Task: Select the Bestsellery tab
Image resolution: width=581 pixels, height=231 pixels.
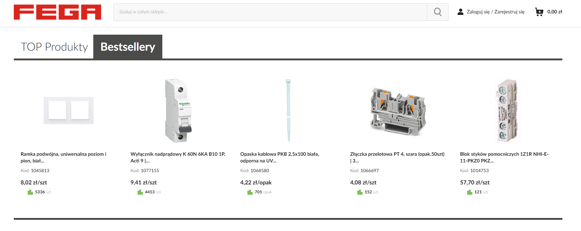Action: tap(128, 47)
